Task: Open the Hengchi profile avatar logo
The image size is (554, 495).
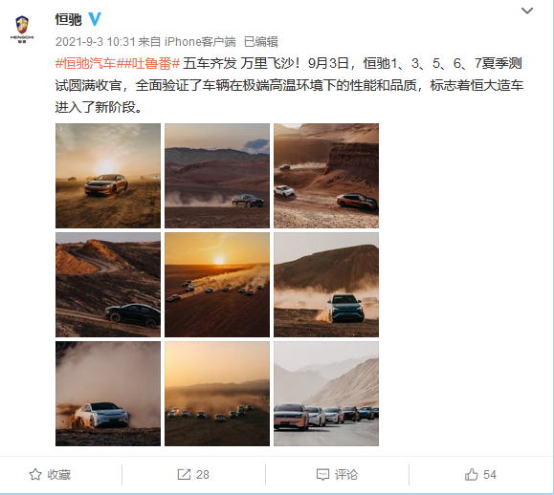Action: point(22,30)
